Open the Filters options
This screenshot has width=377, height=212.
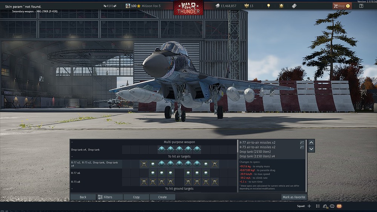(109, 197)
